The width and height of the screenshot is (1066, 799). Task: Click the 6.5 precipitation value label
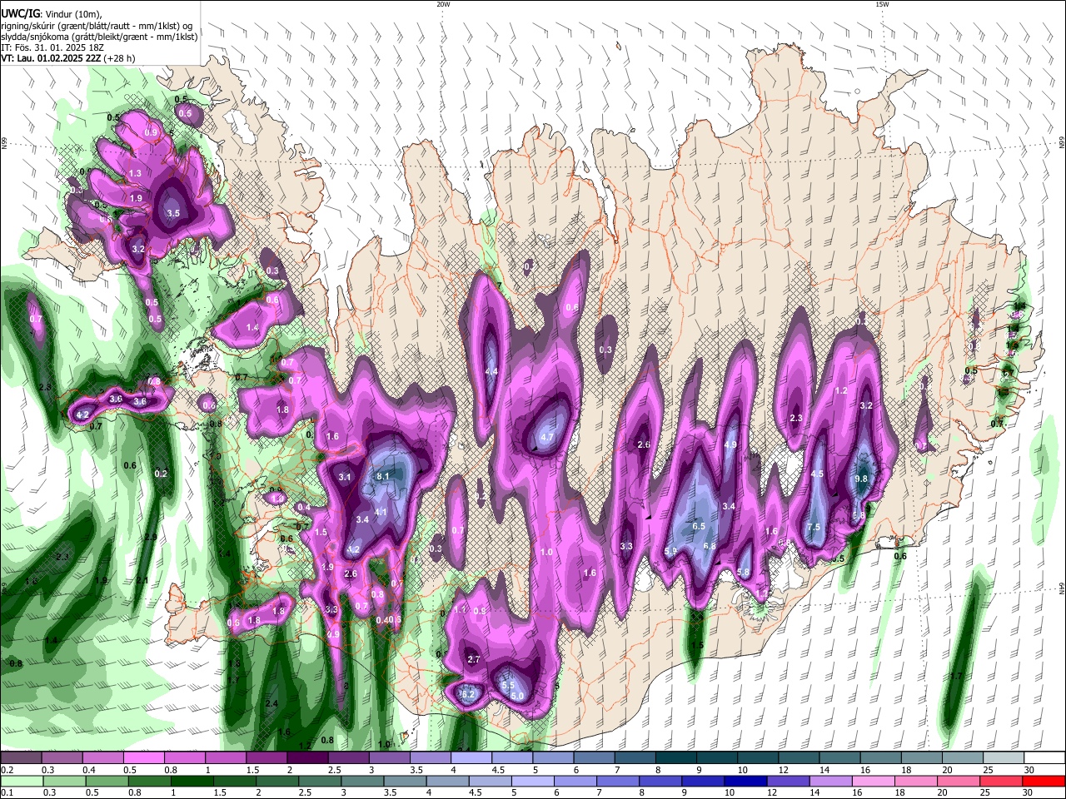[699, 526]
